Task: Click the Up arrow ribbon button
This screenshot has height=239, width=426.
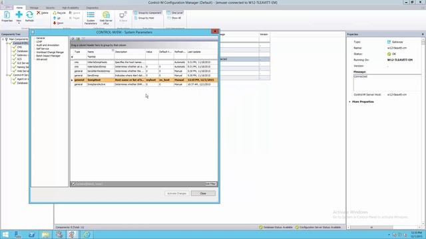Action: click(57, 18)
